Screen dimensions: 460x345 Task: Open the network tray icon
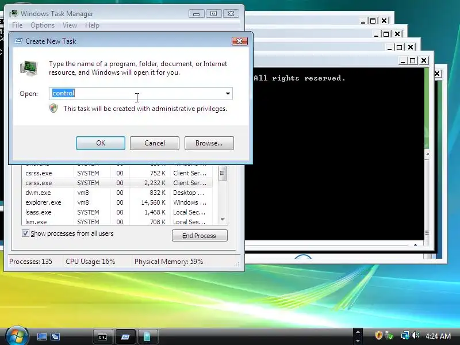point(405,335)
